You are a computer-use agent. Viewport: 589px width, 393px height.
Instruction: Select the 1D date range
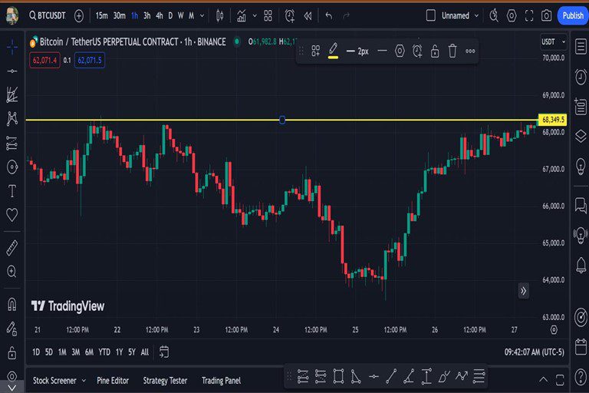tap(36, 352)
